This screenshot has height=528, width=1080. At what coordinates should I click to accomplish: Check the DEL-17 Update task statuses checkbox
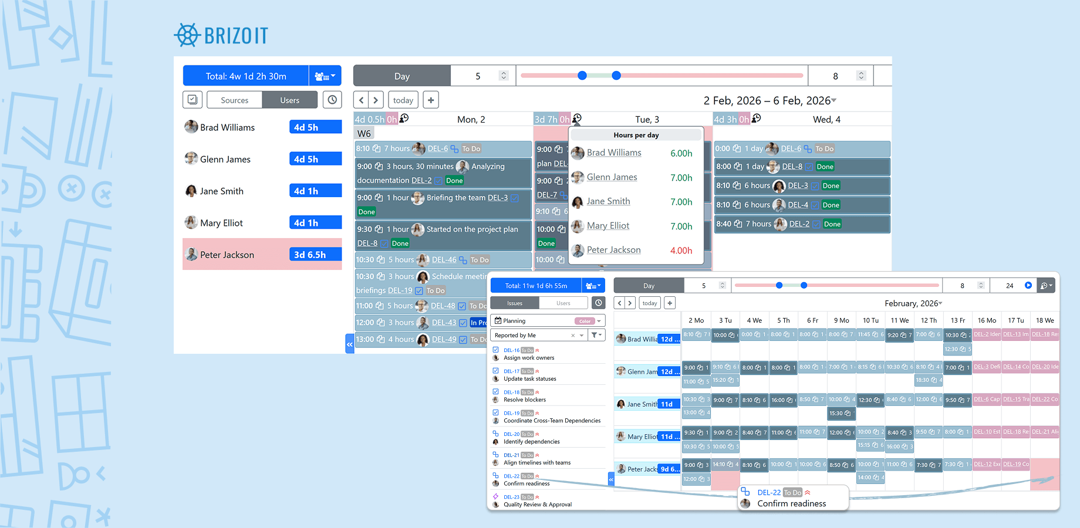tap(495, 371)
